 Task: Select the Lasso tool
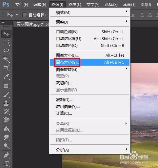pos(6,51)
